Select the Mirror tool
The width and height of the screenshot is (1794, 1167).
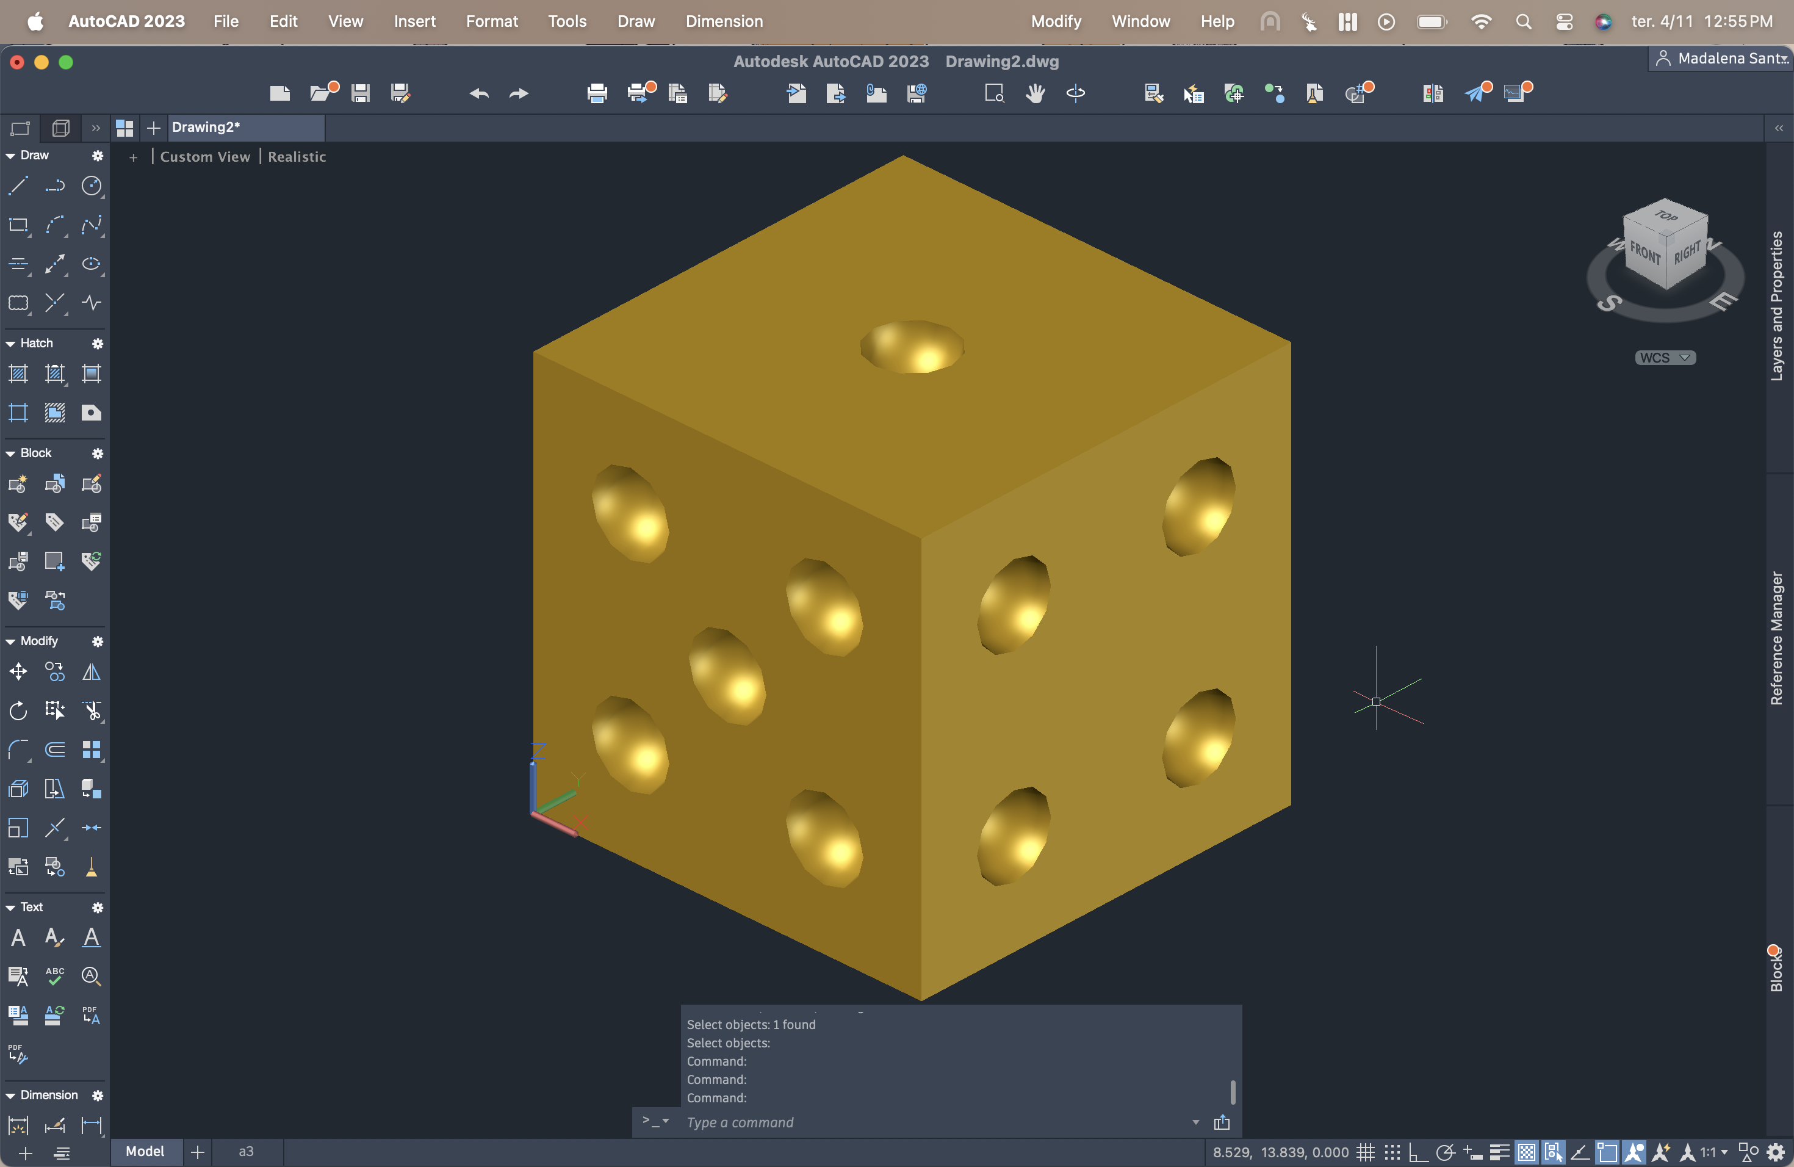(x=91, y=671)
